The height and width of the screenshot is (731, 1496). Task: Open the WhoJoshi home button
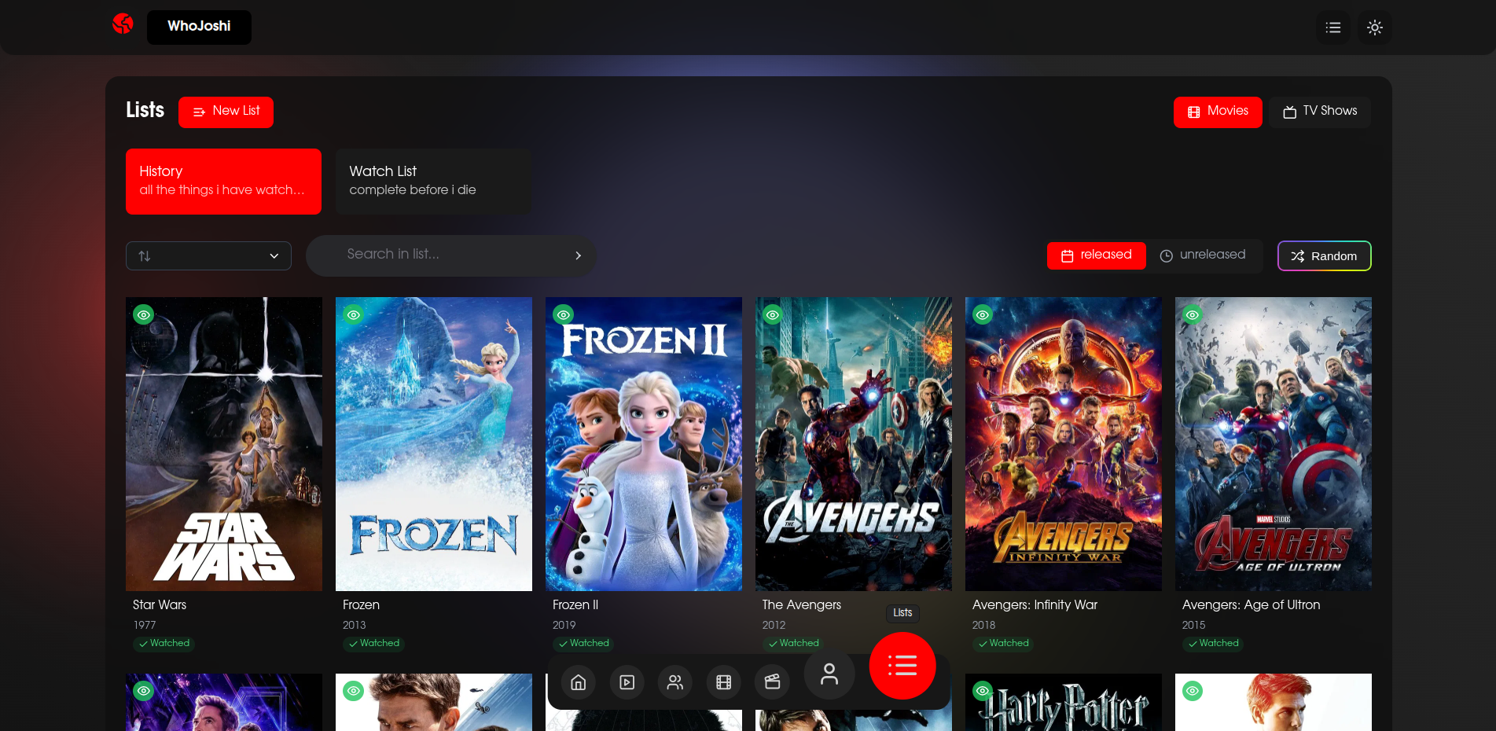tap(199, 27)
